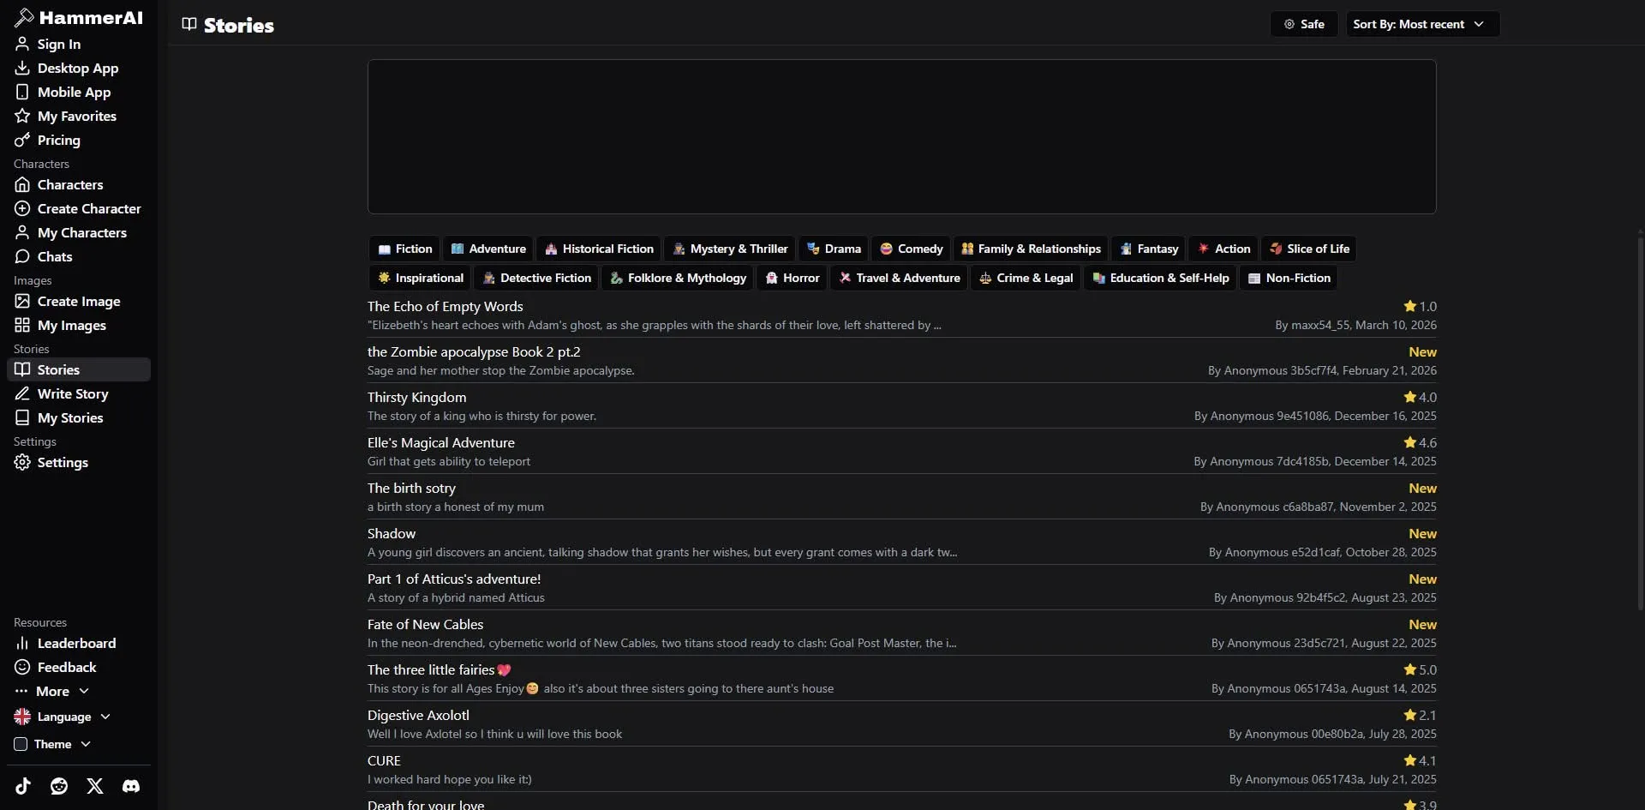This screenshot has height=810, width=1645.
Task: Click the Stories book icon in header
Action: point(189,24)
